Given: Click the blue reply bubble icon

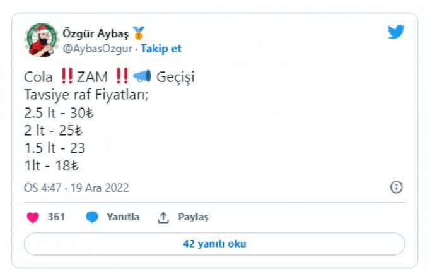Looking at the screenshot, I should 92,217.
